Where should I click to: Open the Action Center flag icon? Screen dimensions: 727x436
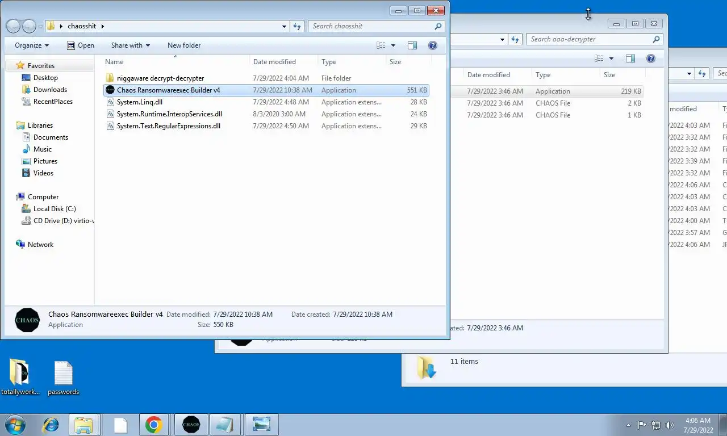642,425
